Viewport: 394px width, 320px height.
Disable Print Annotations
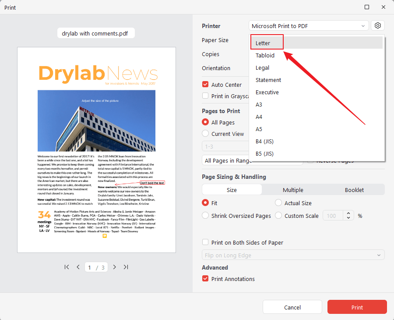205,279
